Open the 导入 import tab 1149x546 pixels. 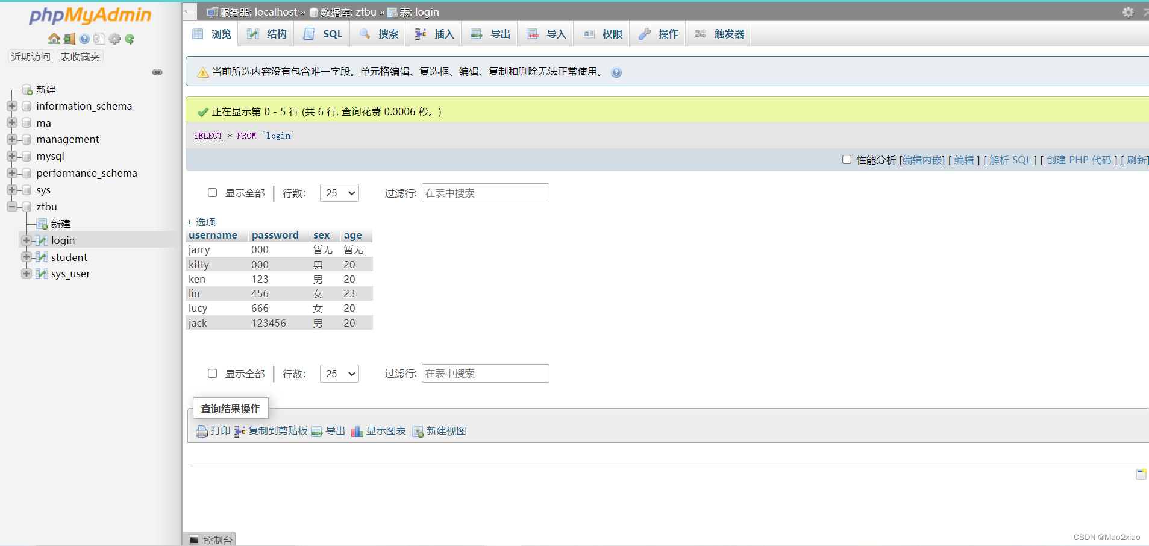(x=546, y=34)
